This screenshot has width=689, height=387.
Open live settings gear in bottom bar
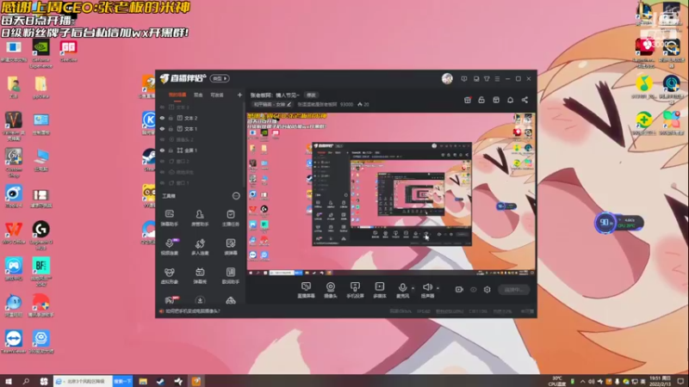coord(487,290)
